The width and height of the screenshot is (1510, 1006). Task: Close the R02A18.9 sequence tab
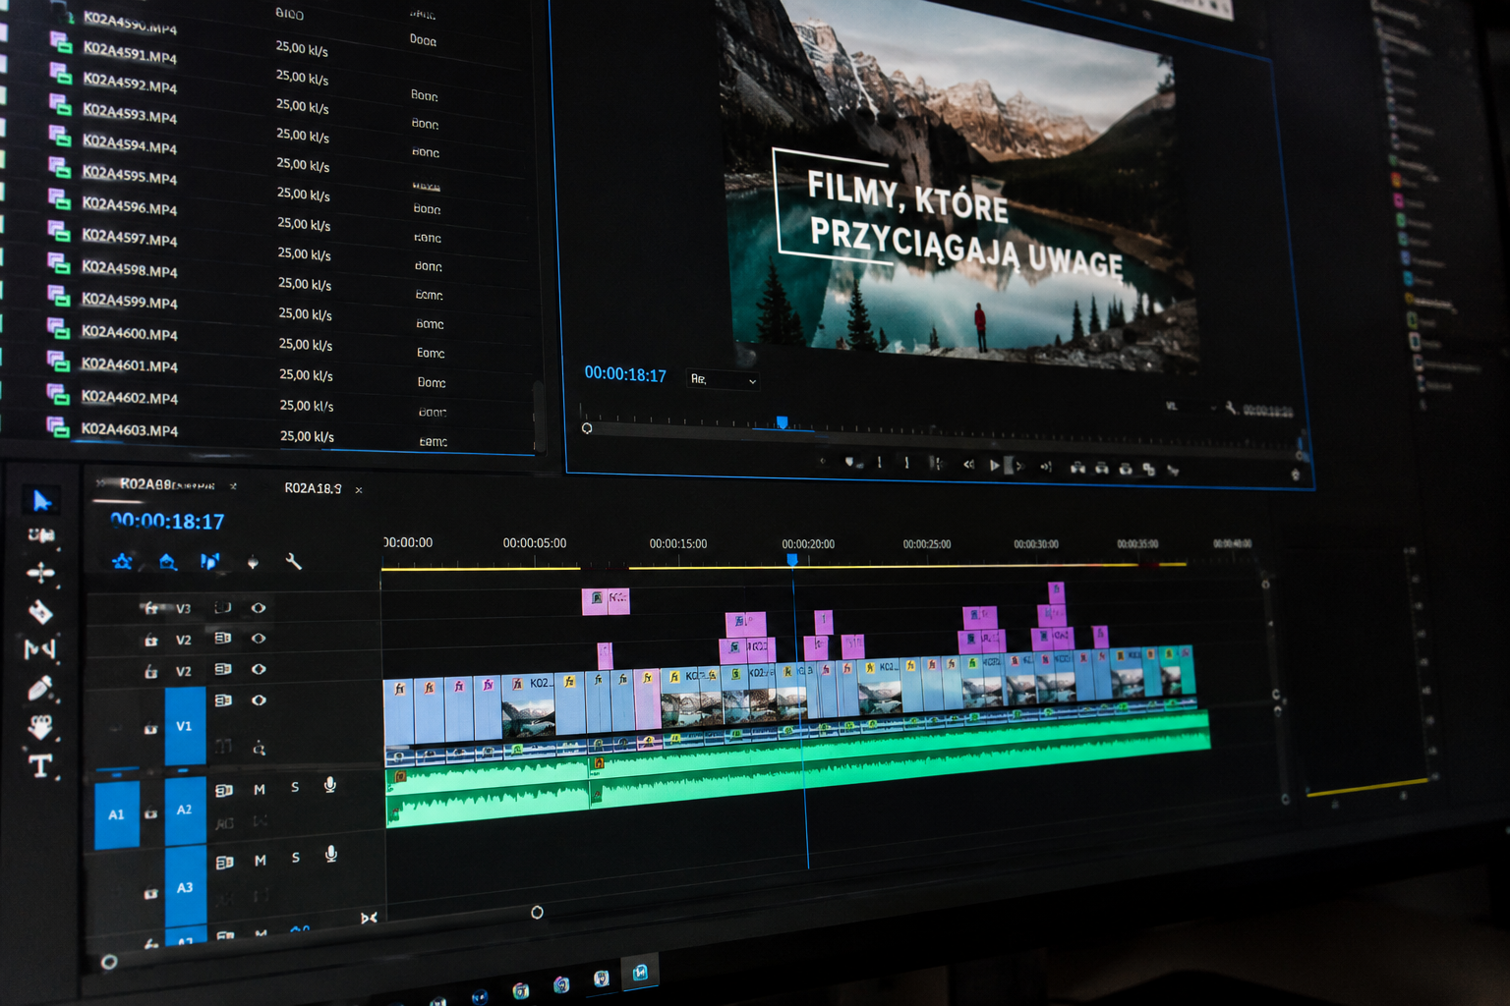(x=359, y=489)
